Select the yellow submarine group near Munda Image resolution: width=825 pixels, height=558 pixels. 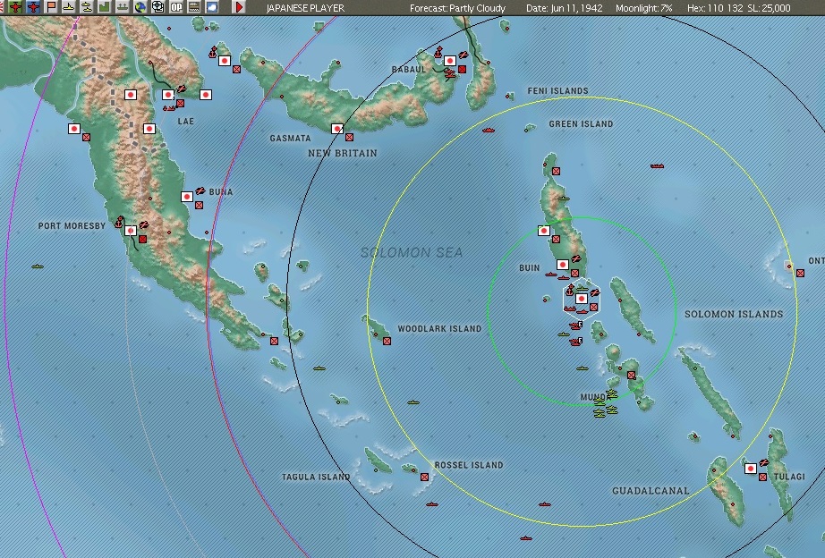606,403
